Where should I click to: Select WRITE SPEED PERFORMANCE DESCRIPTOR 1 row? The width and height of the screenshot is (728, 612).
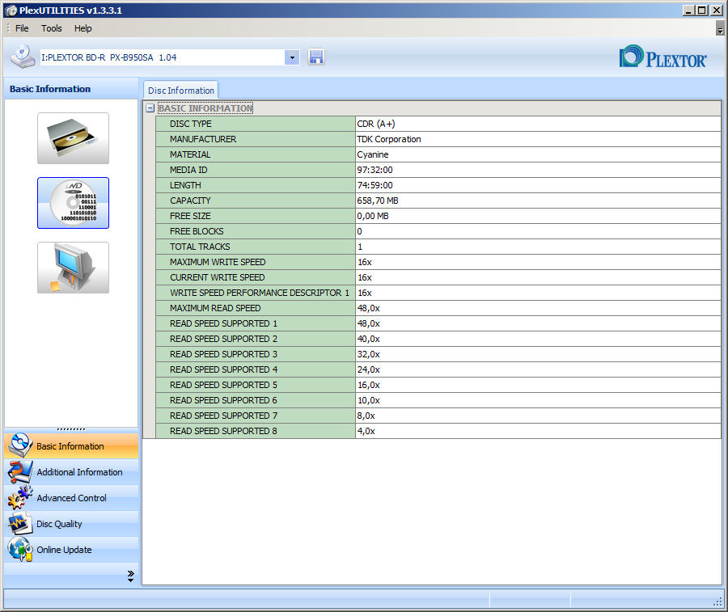[x=256, y=293]
